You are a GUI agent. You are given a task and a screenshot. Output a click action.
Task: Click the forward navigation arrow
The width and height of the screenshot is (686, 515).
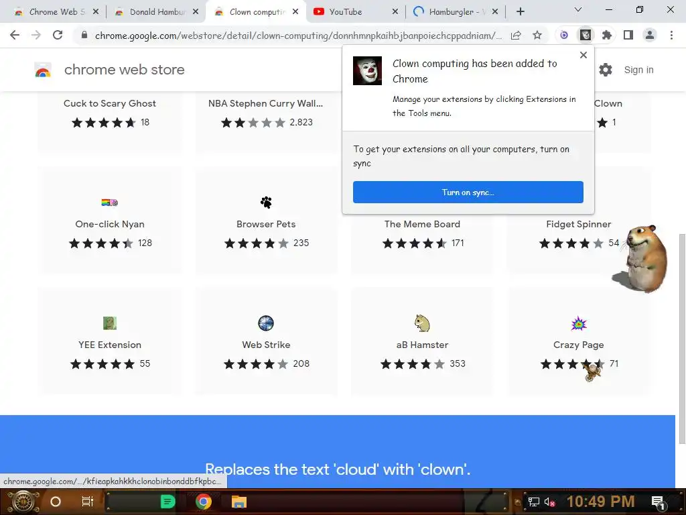[36, 35]
